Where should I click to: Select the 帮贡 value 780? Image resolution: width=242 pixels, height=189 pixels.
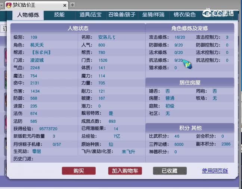(x=102, y=52)
